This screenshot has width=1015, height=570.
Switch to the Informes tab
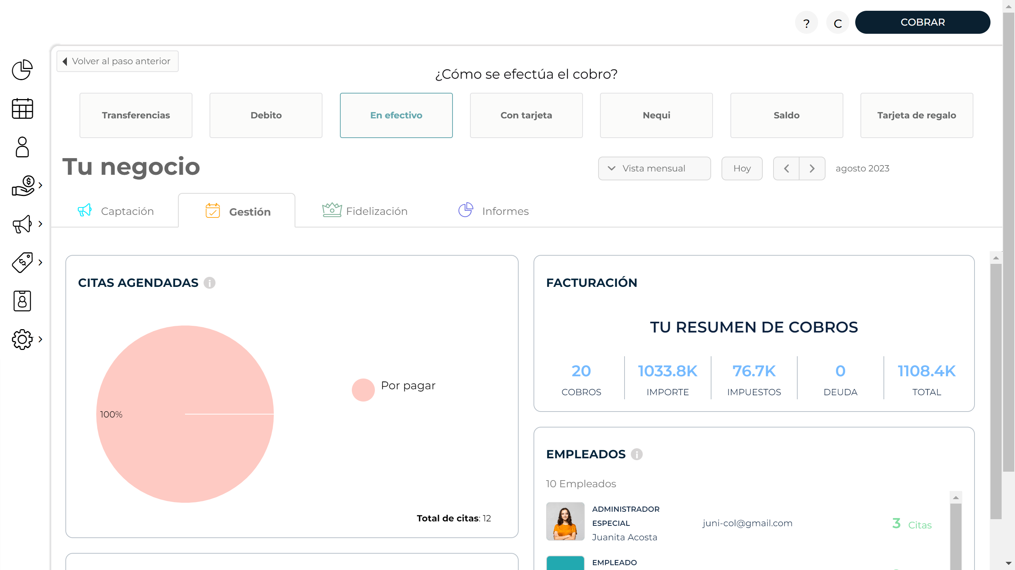493,211
